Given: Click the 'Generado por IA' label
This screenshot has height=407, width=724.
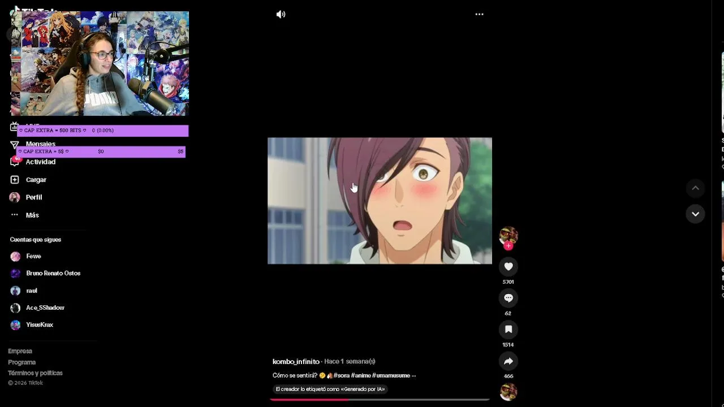Looking at the screenshot, I should 330,389.
